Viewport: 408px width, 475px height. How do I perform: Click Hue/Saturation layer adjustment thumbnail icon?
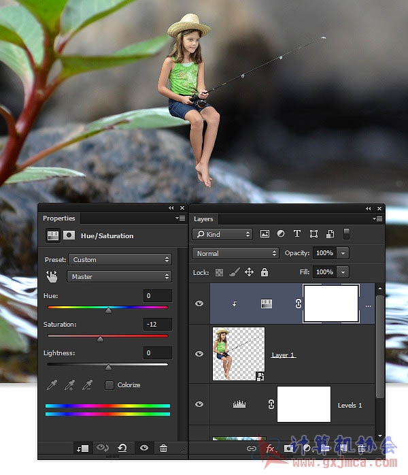click(x=267, y=304)
